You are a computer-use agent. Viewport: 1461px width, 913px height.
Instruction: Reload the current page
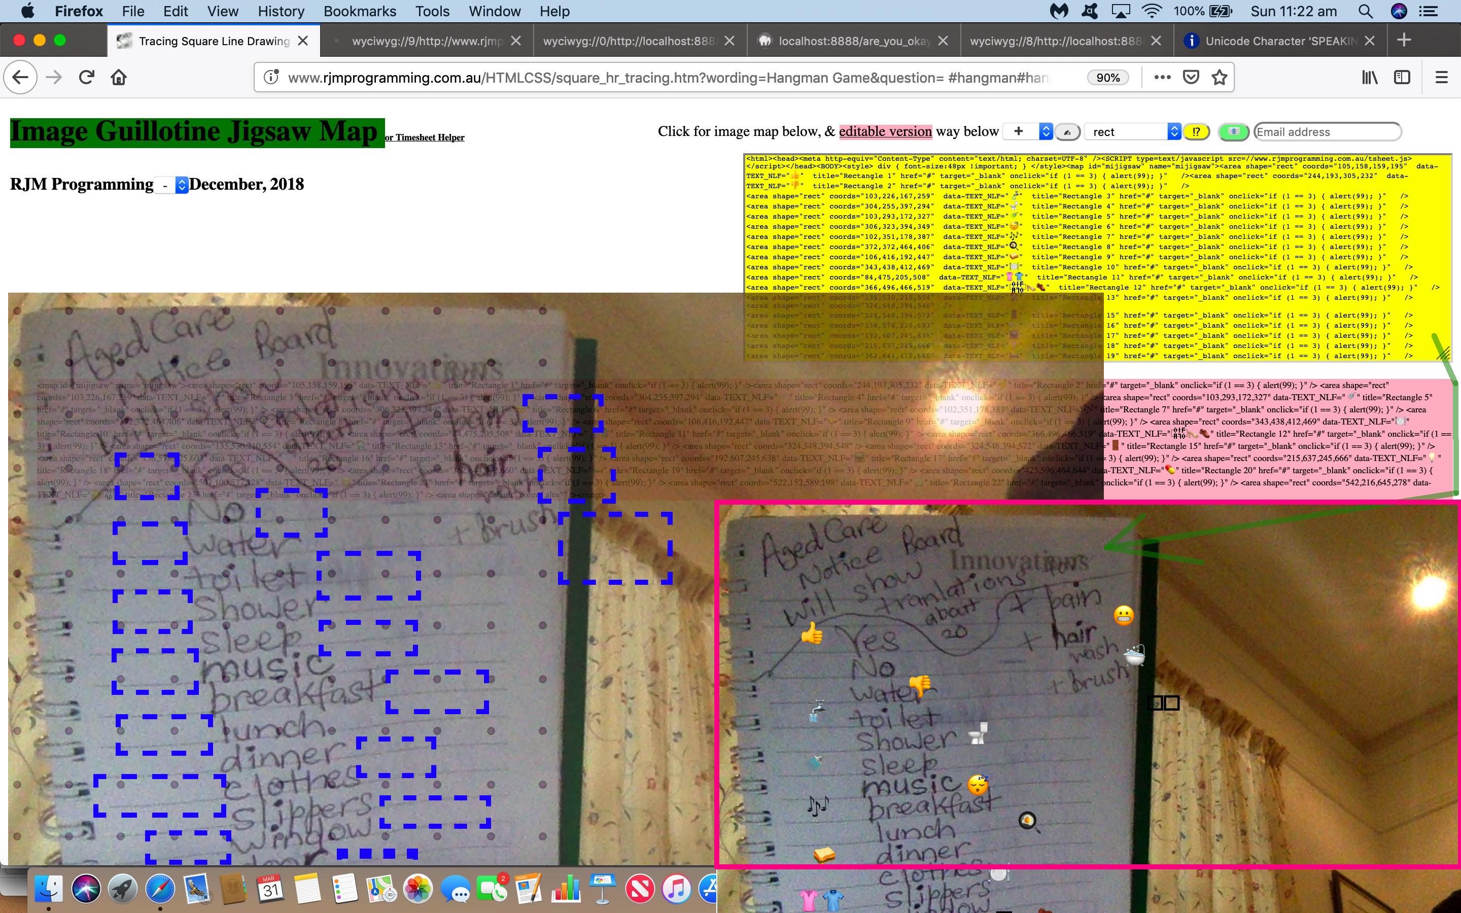click(x=86, y=77)
